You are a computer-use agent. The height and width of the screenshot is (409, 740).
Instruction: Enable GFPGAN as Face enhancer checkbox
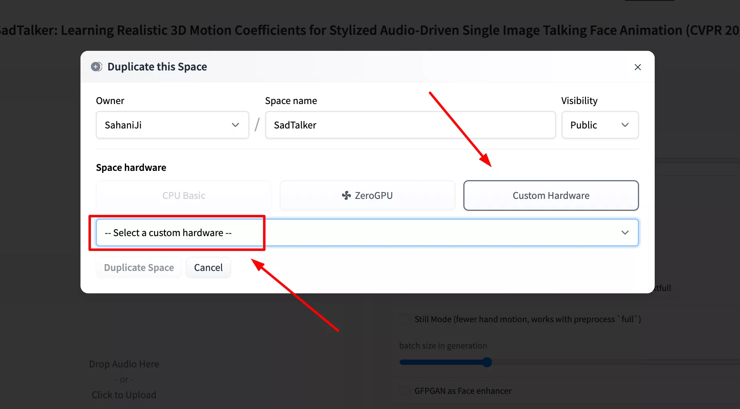404,391
